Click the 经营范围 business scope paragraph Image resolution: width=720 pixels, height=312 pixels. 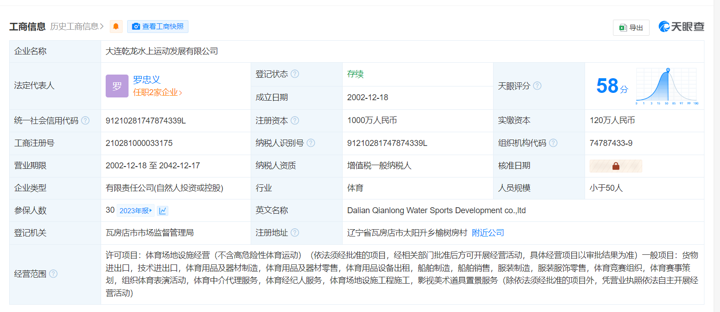tap(402, 274)
